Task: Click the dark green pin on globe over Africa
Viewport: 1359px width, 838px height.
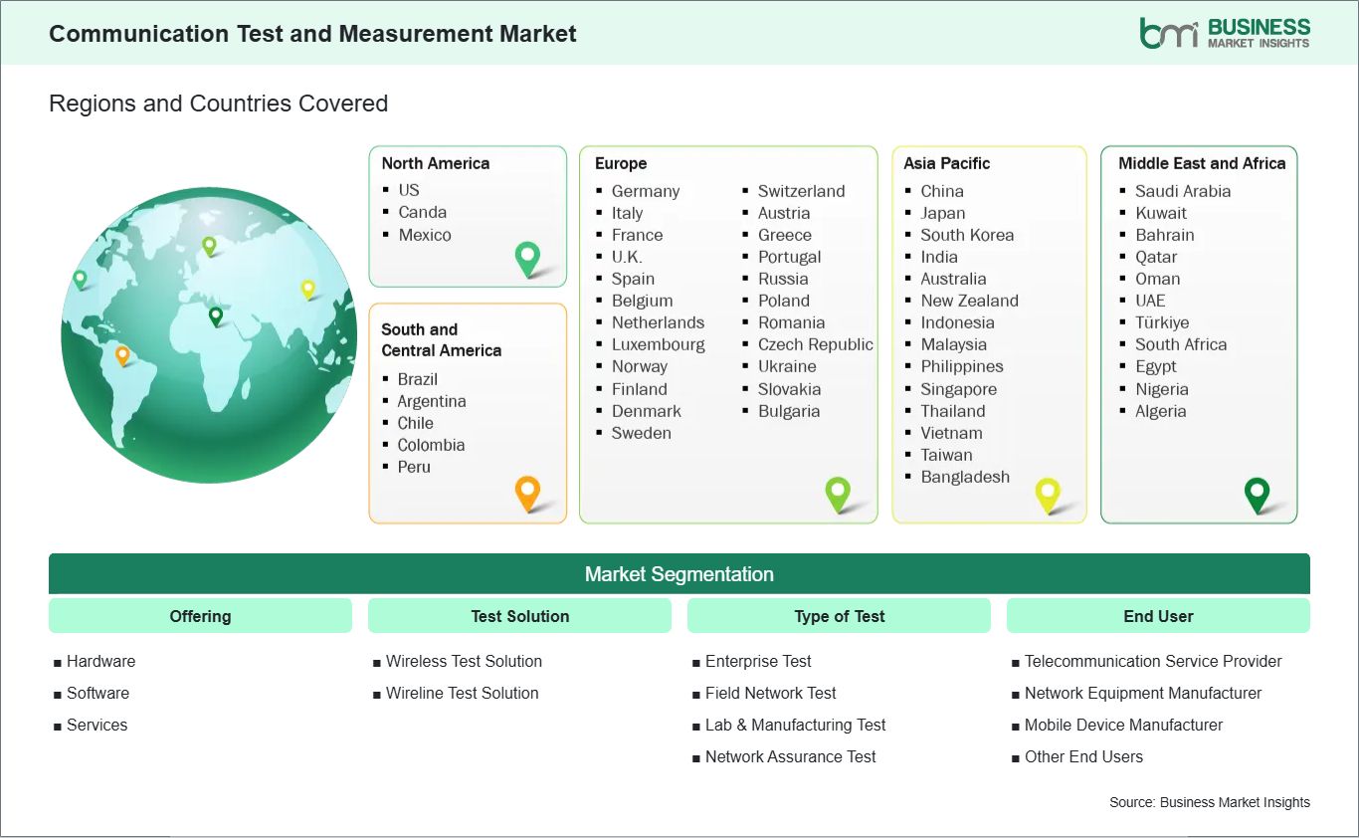Action: coord(215,315)
